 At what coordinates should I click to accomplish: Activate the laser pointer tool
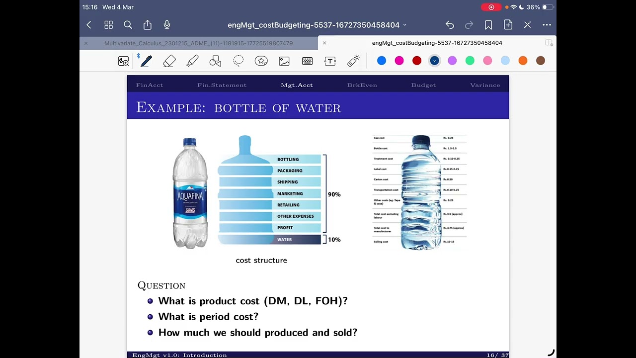point(353,61)
